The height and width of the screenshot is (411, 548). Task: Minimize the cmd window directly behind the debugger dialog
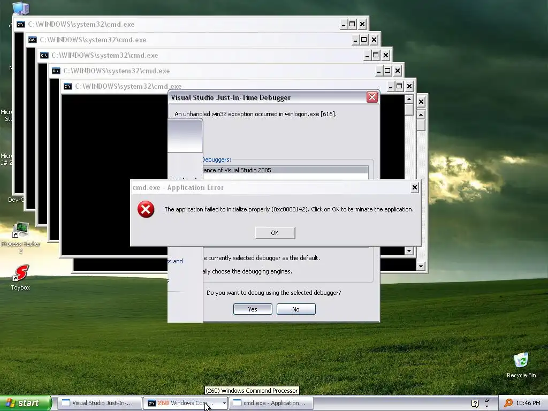click(391, 86)
